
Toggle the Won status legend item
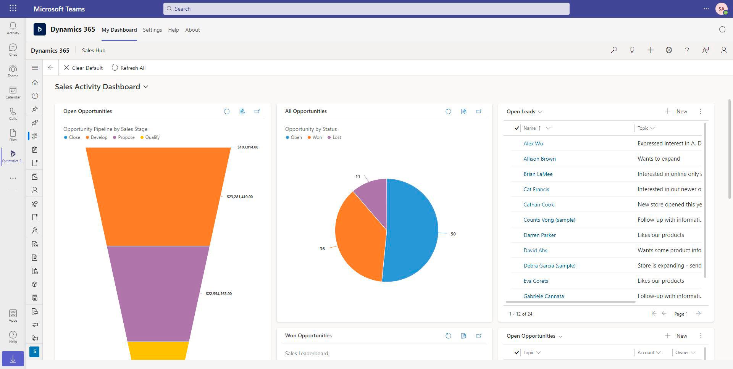[x=315, y=137]
